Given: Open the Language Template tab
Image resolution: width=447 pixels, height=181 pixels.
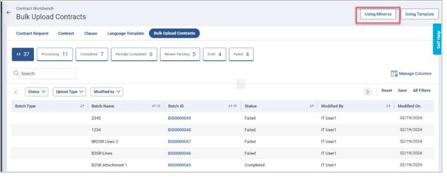Looking at the screenshot, I should click(x=126, y=34).
